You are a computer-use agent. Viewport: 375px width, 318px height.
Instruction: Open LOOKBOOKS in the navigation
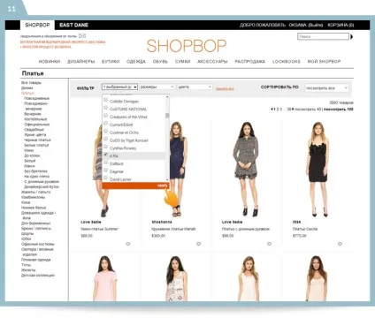click(287, 62)
